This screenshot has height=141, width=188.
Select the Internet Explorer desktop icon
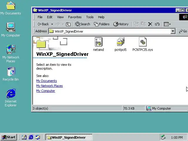tap(11, 98)
